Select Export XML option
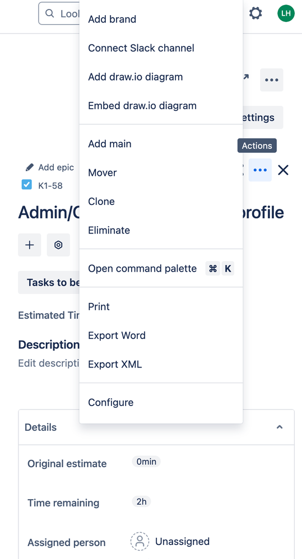The image size is (302, 559). point(161,364)
